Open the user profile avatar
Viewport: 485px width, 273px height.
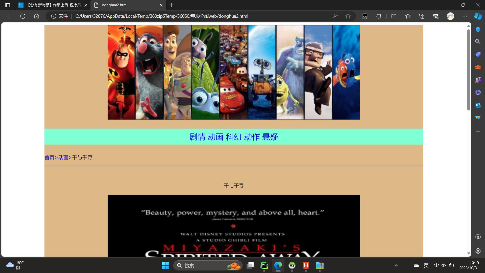450,16
